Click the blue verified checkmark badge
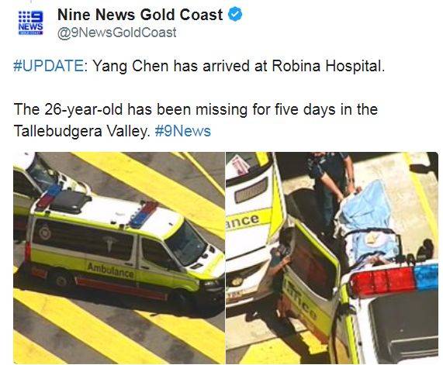The height and width of the screenshot is (365, 443). [x=235, y=15]
